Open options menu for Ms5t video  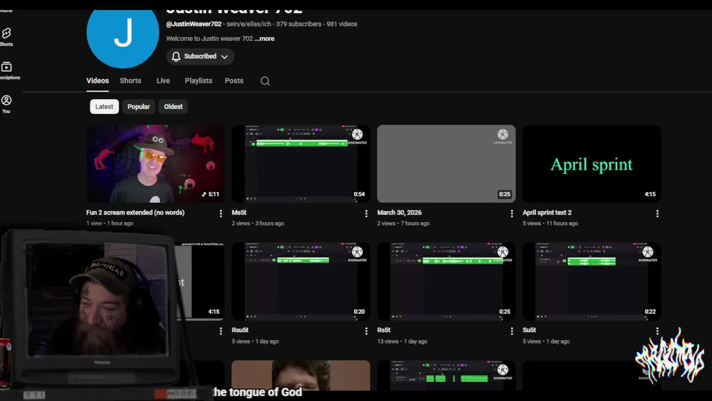point(366,213)
